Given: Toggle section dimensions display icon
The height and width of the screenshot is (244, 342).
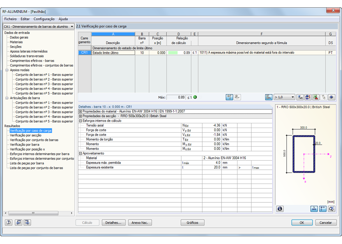Looking at the screenshot, I should pyautogui.click(x=314, y=209).
